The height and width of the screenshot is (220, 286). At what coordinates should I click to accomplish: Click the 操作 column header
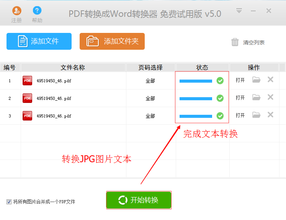(254, 67)
